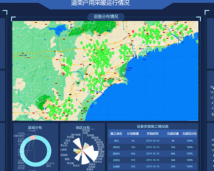Click the 县域分布 panel heading
The image size is (214, 171).
(x=35, y=128)
